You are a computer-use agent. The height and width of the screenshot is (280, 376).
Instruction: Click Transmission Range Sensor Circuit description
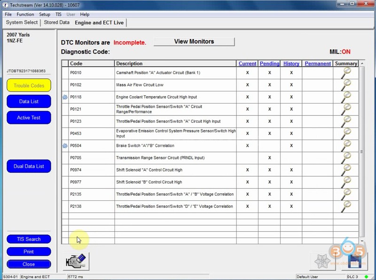[160, 158]
